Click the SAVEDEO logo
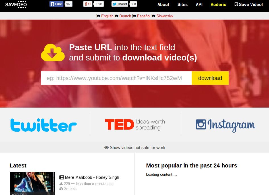The image size is (269, 195). pos(16,4)
